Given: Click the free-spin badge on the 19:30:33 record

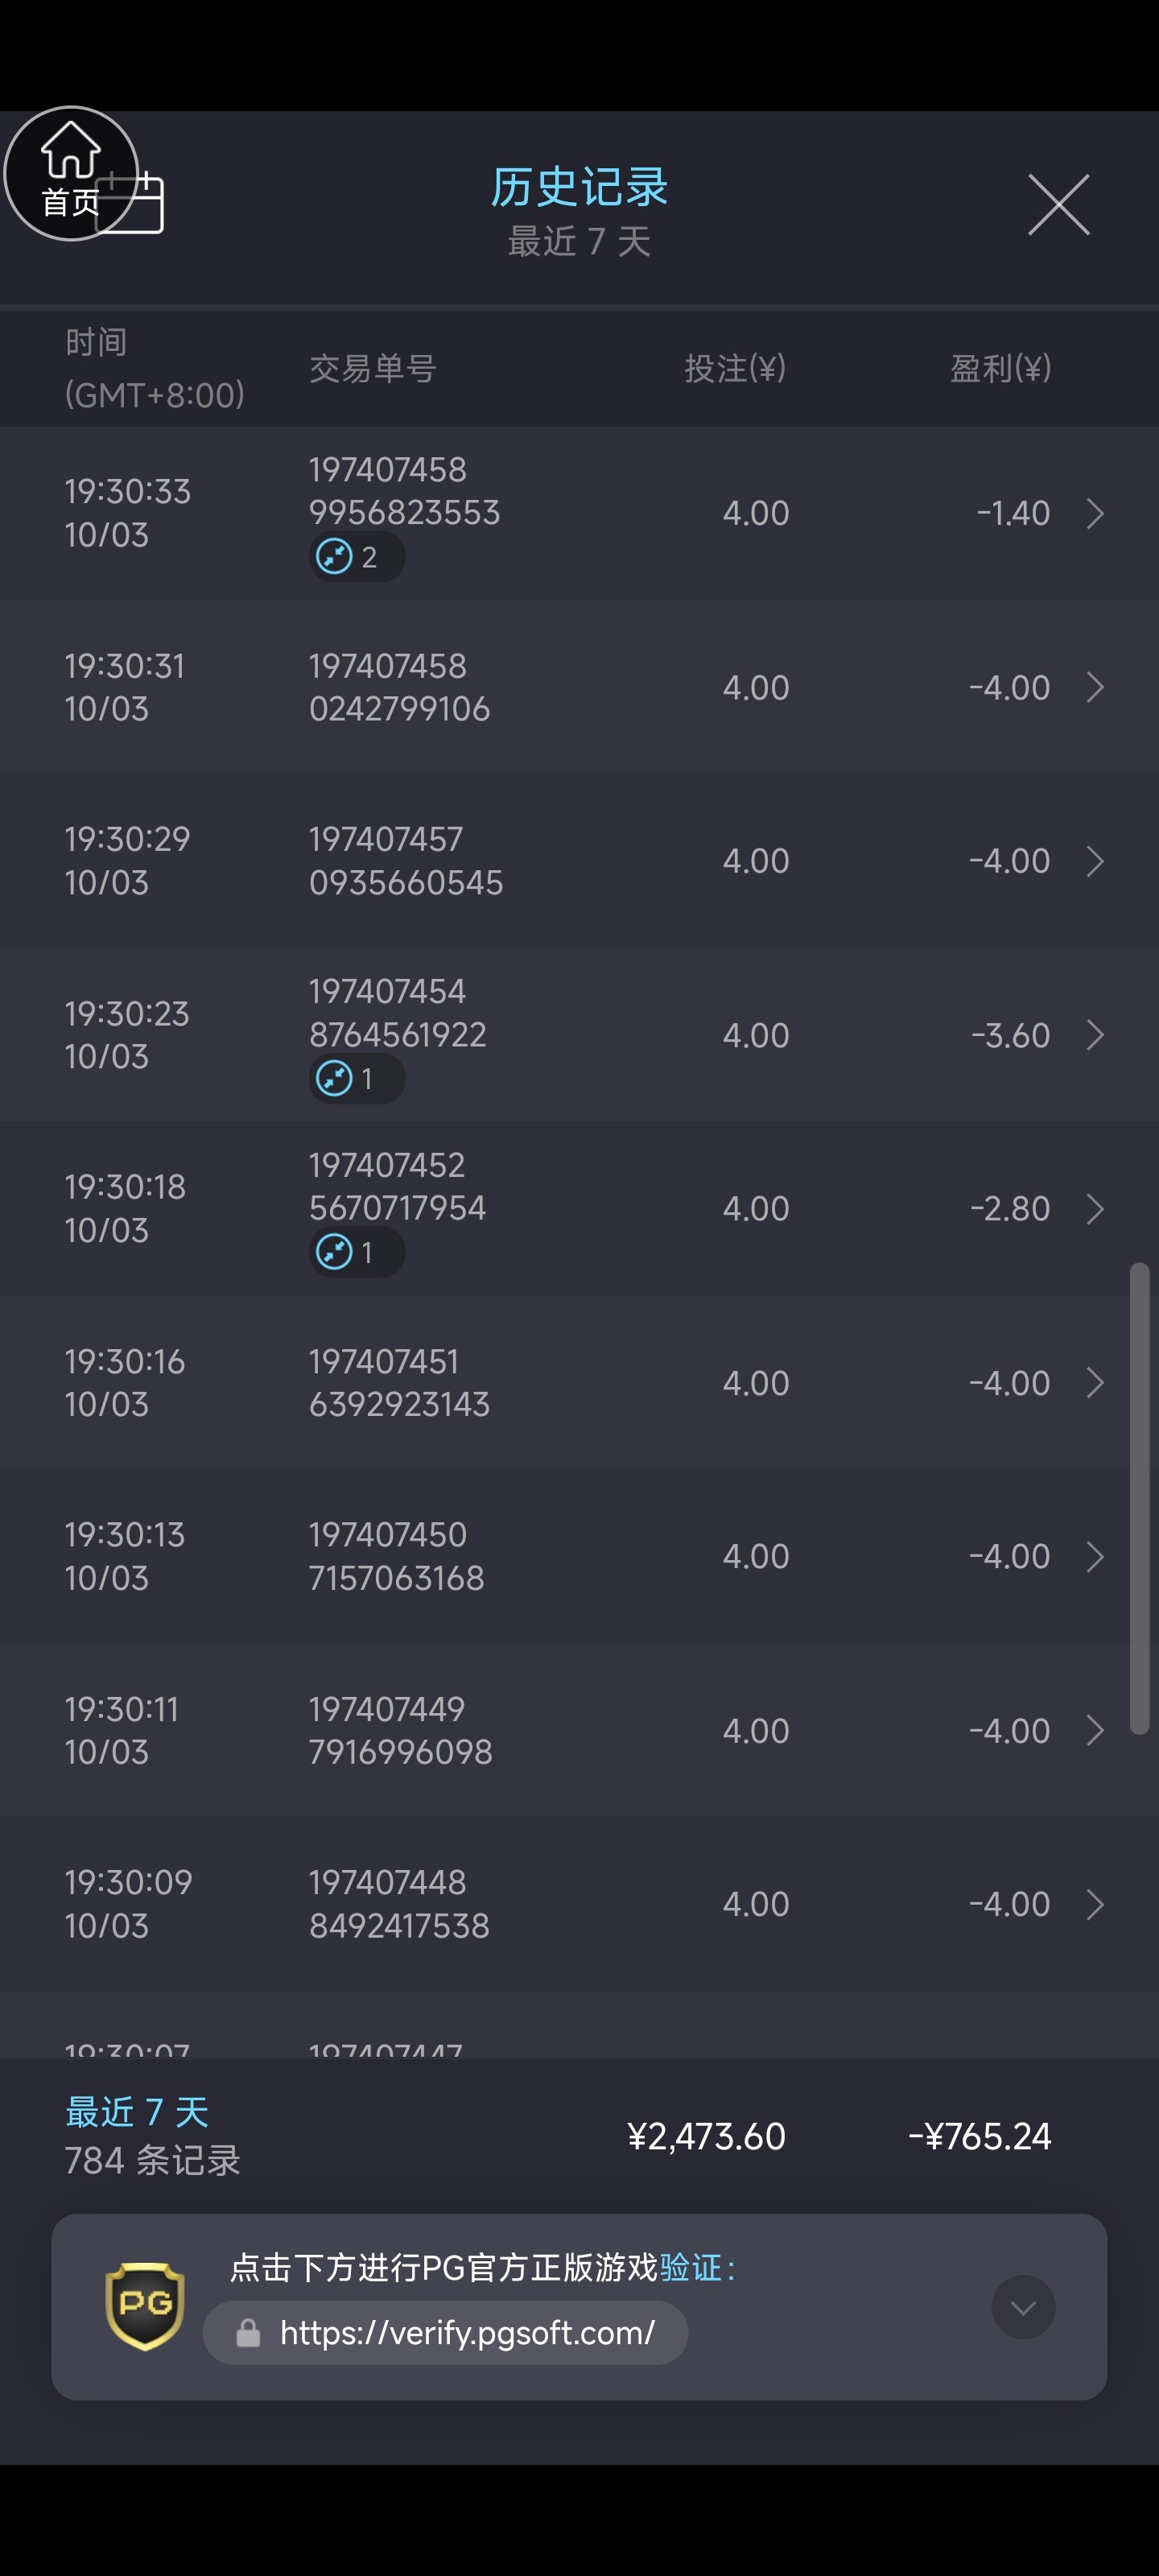Looking at the screenshot, I should (x=355, y=556).
